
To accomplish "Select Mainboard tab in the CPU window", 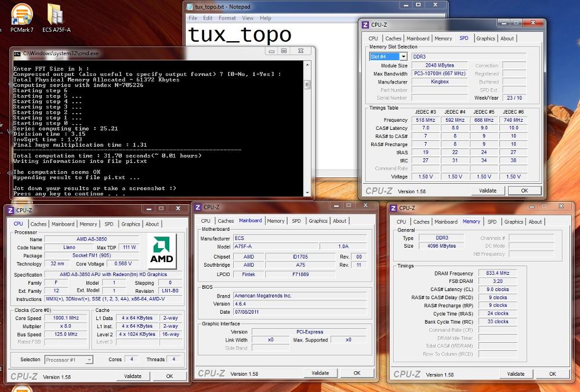I will 63,224.
